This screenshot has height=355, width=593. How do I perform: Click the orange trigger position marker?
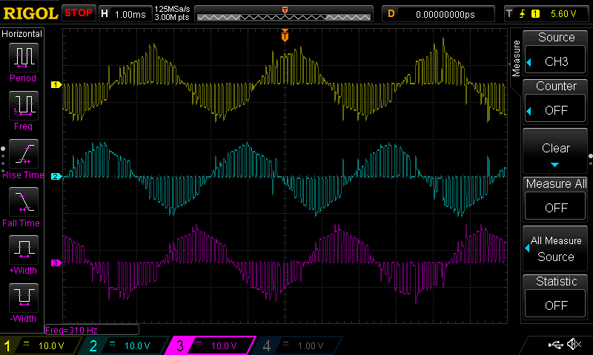tap(285, 35)
